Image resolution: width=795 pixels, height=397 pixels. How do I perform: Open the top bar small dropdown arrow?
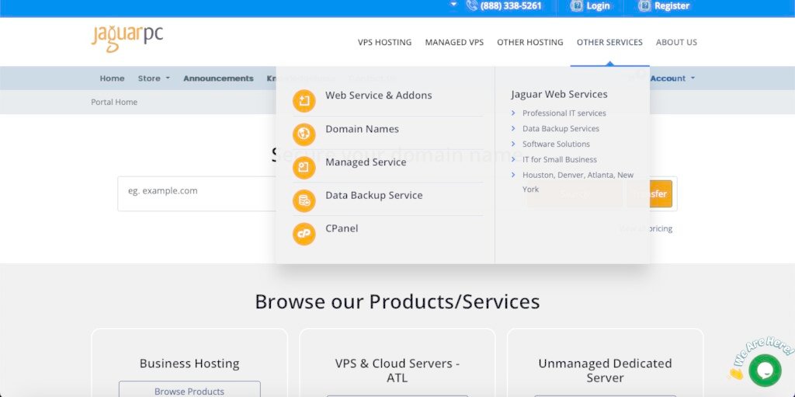click(453, 5)
